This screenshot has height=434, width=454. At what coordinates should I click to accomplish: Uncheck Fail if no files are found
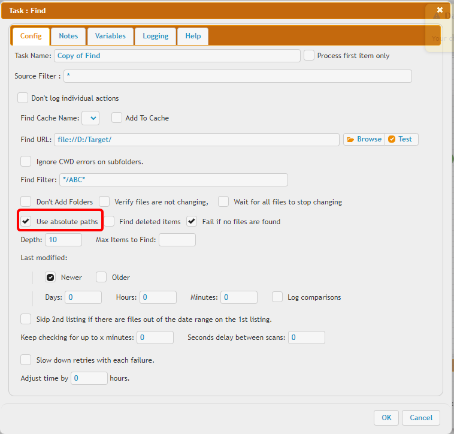coord(192,221)
